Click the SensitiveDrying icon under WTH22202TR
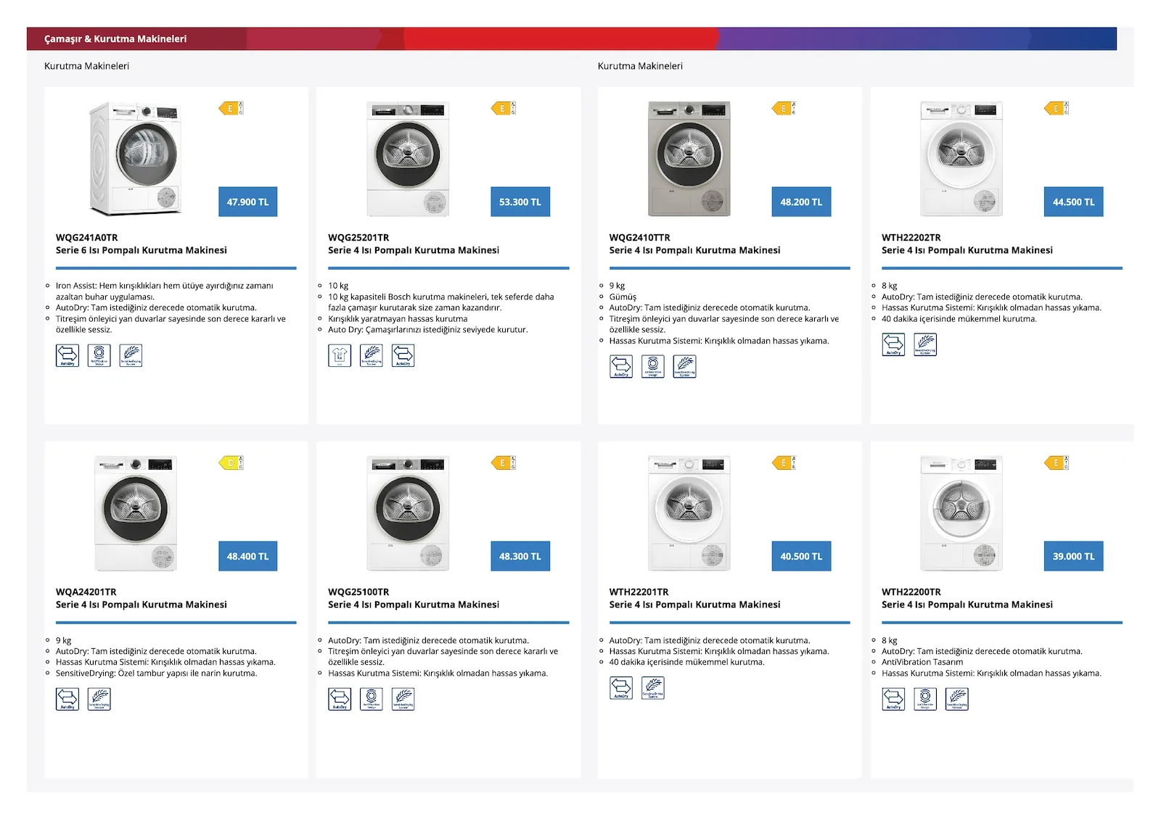Screen dimensions: 1161x820 click(925, 344)
